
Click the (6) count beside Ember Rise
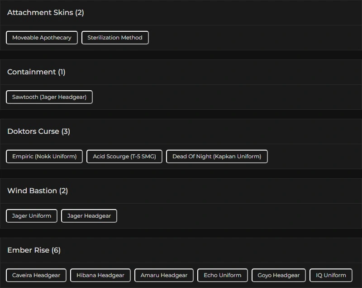pyautogui.click(x=56, y=250)
